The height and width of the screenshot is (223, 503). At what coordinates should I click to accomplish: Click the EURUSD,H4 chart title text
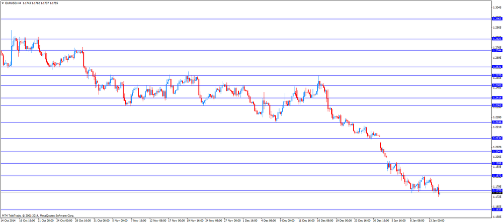(13, 3)
